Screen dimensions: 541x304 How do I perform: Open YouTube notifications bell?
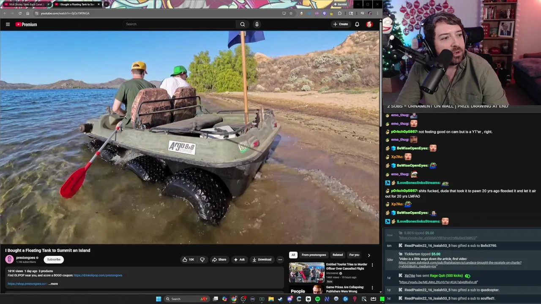click(357, 24)
